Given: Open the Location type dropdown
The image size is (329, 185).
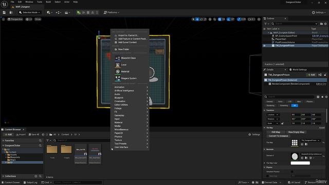Looking at the screenshot, I should (273, 115).
